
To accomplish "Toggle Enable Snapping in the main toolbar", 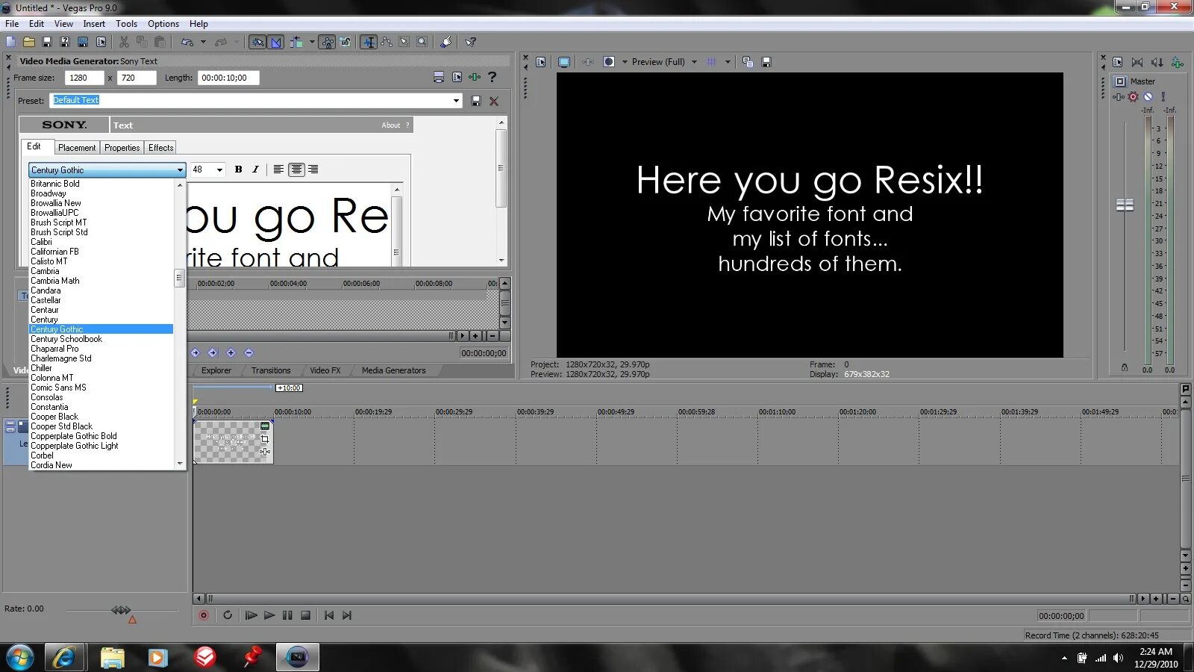I will (257, 42).
